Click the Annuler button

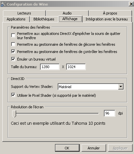pyautogui.click(x=94, y=148)
